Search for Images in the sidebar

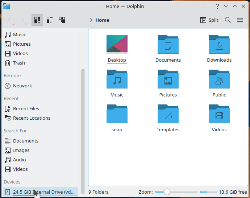pyautogui.click(x=21, y=150)
